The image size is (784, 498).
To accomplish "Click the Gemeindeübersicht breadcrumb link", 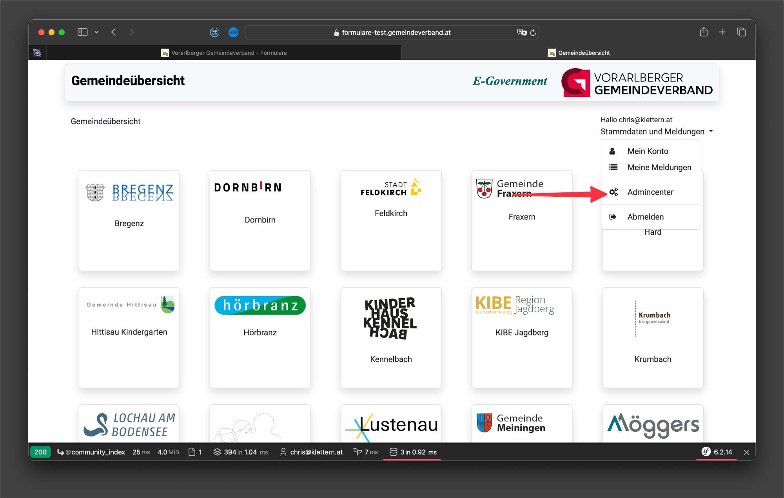I will 105,121.
